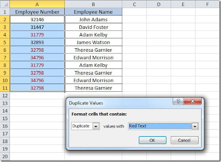The width and height of the screenshot is (221, 162).
Task: Select cell containing 31447
Action: 37,27
